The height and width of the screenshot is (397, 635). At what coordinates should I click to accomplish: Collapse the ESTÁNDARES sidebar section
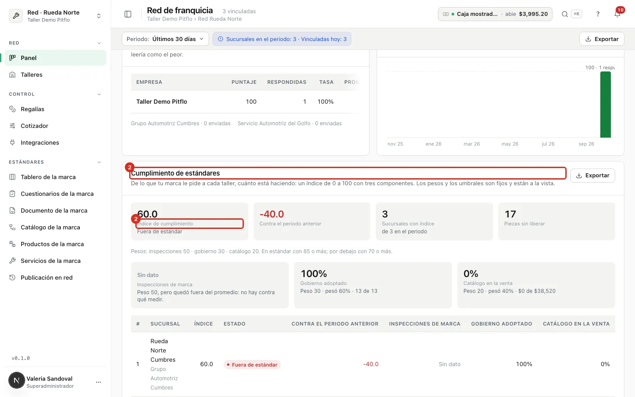99,162
